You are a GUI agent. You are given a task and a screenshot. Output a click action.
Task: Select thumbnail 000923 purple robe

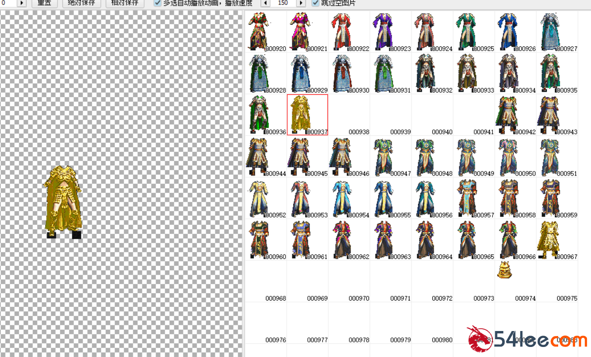391,31
